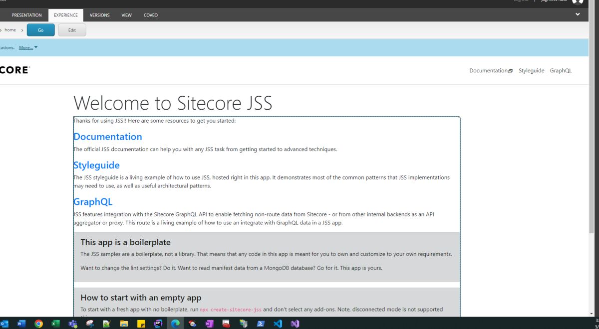
Task: Open the View ribbon tab
Action: pyautogui.click(x=126, y=15)
